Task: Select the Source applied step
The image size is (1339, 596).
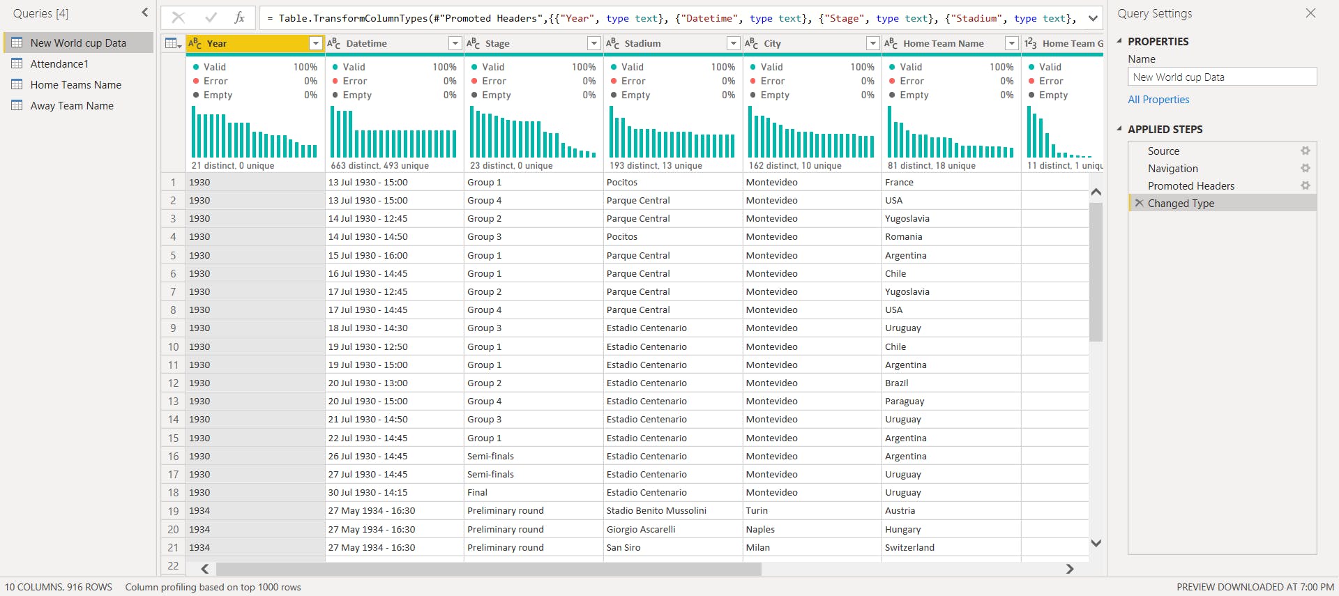Action: pos(1223,151)
